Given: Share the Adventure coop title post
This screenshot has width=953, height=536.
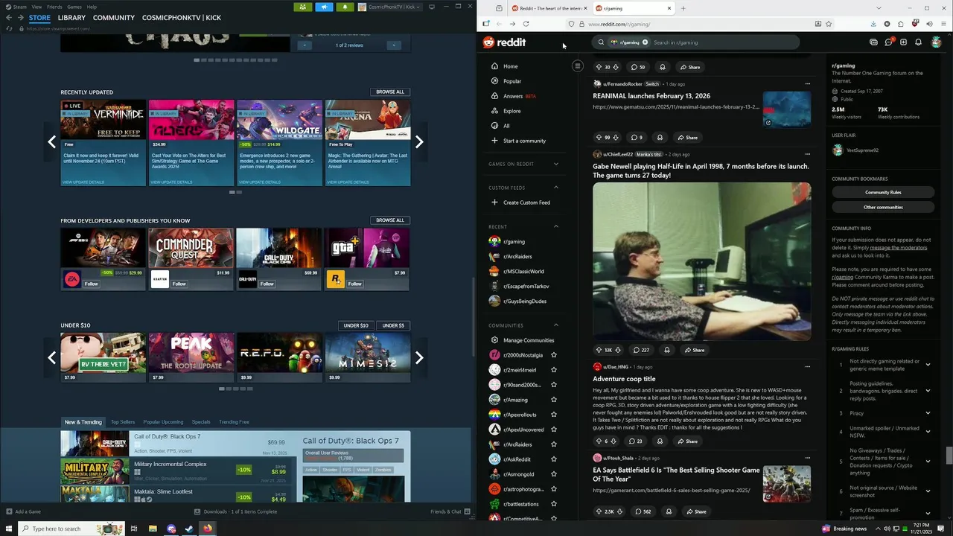Looking at the screenshot, I should pyautogui.click(x=687, y=441).
